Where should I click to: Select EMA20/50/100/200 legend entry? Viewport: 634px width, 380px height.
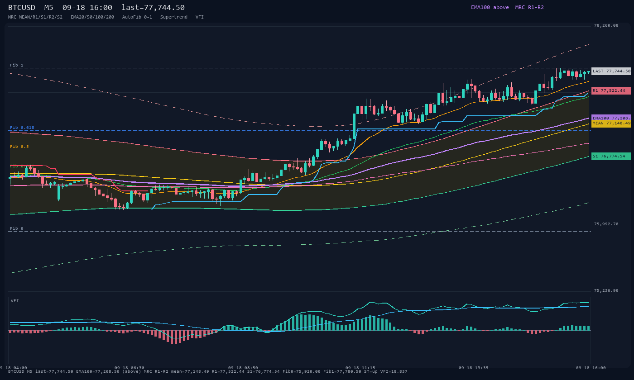pyautogui.click(x=92, y=17)
